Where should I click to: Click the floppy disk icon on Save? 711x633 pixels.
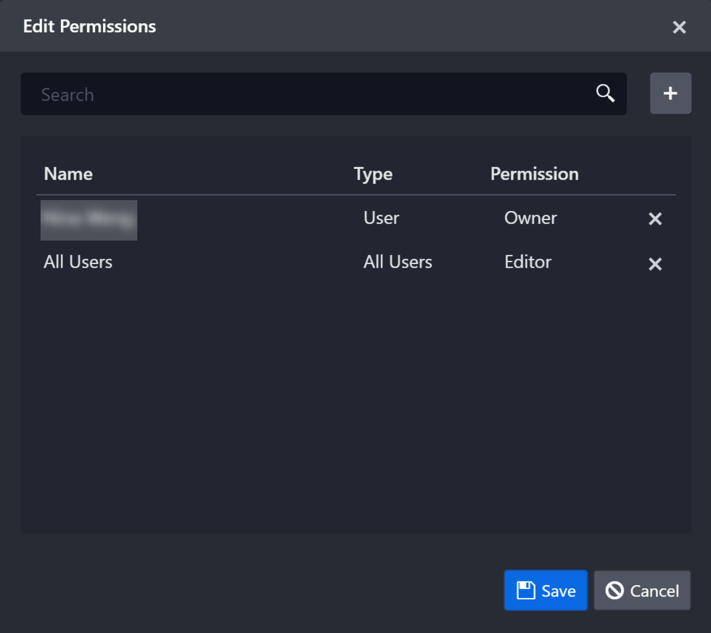(525, 590)
